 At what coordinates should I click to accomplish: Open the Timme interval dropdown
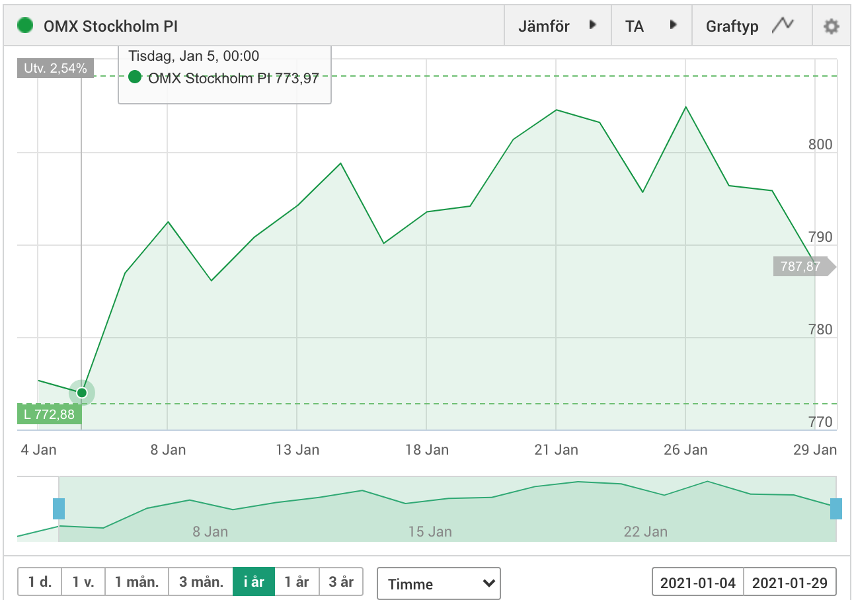439,583
